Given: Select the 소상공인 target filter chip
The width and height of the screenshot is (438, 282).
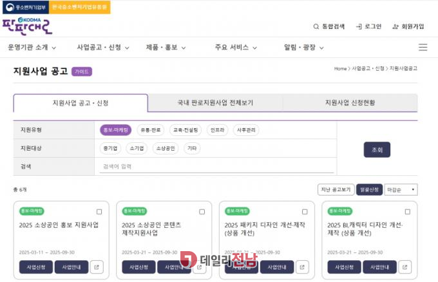Looking at the screenshot, I should 165,148.
